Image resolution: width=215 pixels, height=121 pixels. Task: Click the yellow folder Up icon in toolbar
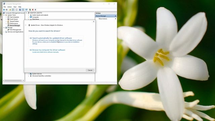click(10, 10)
